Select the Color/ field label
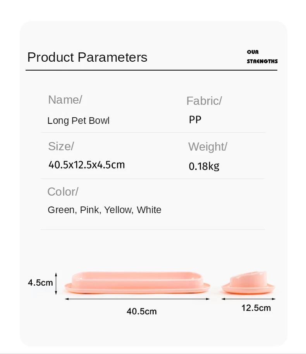This screenshot has height=354, width=306. tap(63, 192)
